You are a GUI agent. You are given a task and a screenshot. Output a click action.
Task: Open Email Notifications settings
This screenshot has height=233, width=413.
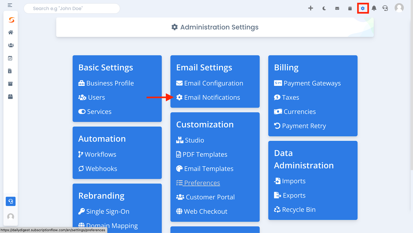pyautogui.click(x=208, y=97)
